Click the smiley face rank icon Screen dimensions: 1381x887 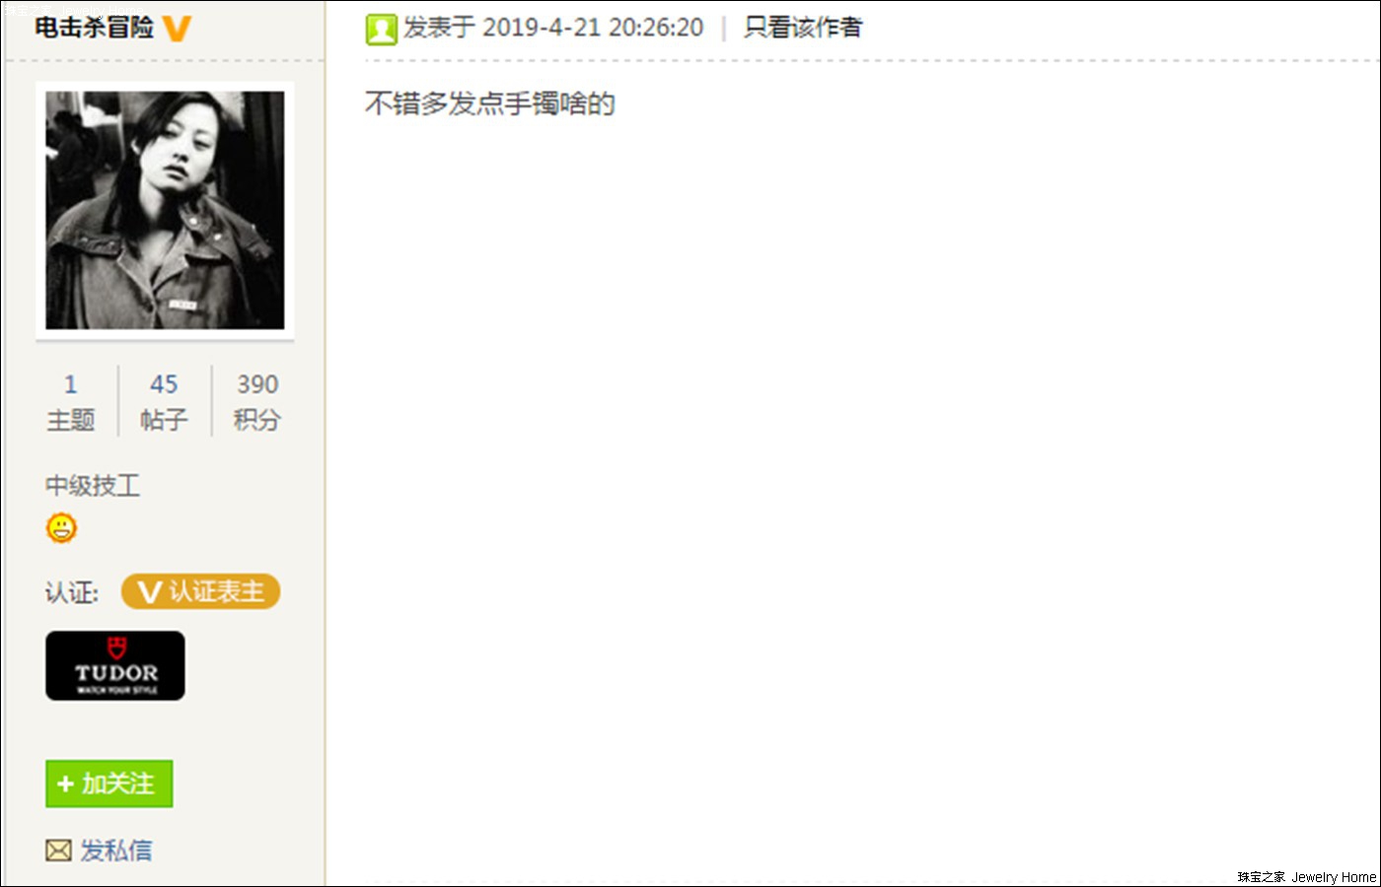(61, 528)
